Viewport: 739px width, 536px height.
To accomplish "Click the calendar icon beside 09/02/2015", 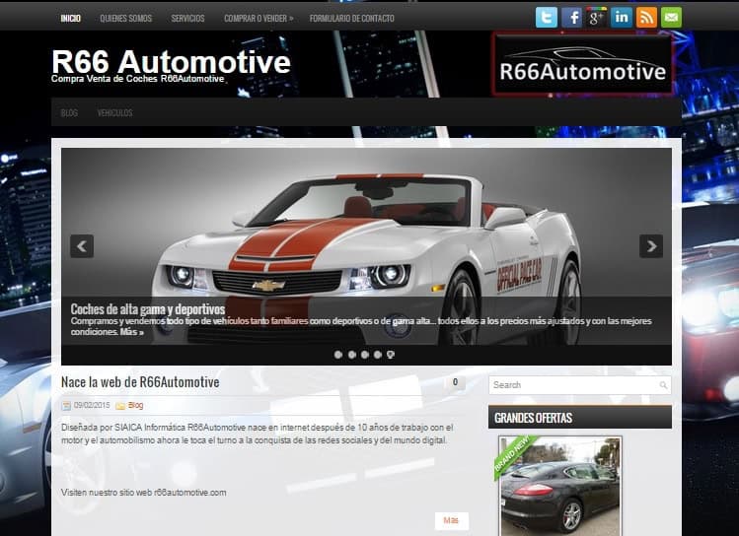I will [66, 405].
